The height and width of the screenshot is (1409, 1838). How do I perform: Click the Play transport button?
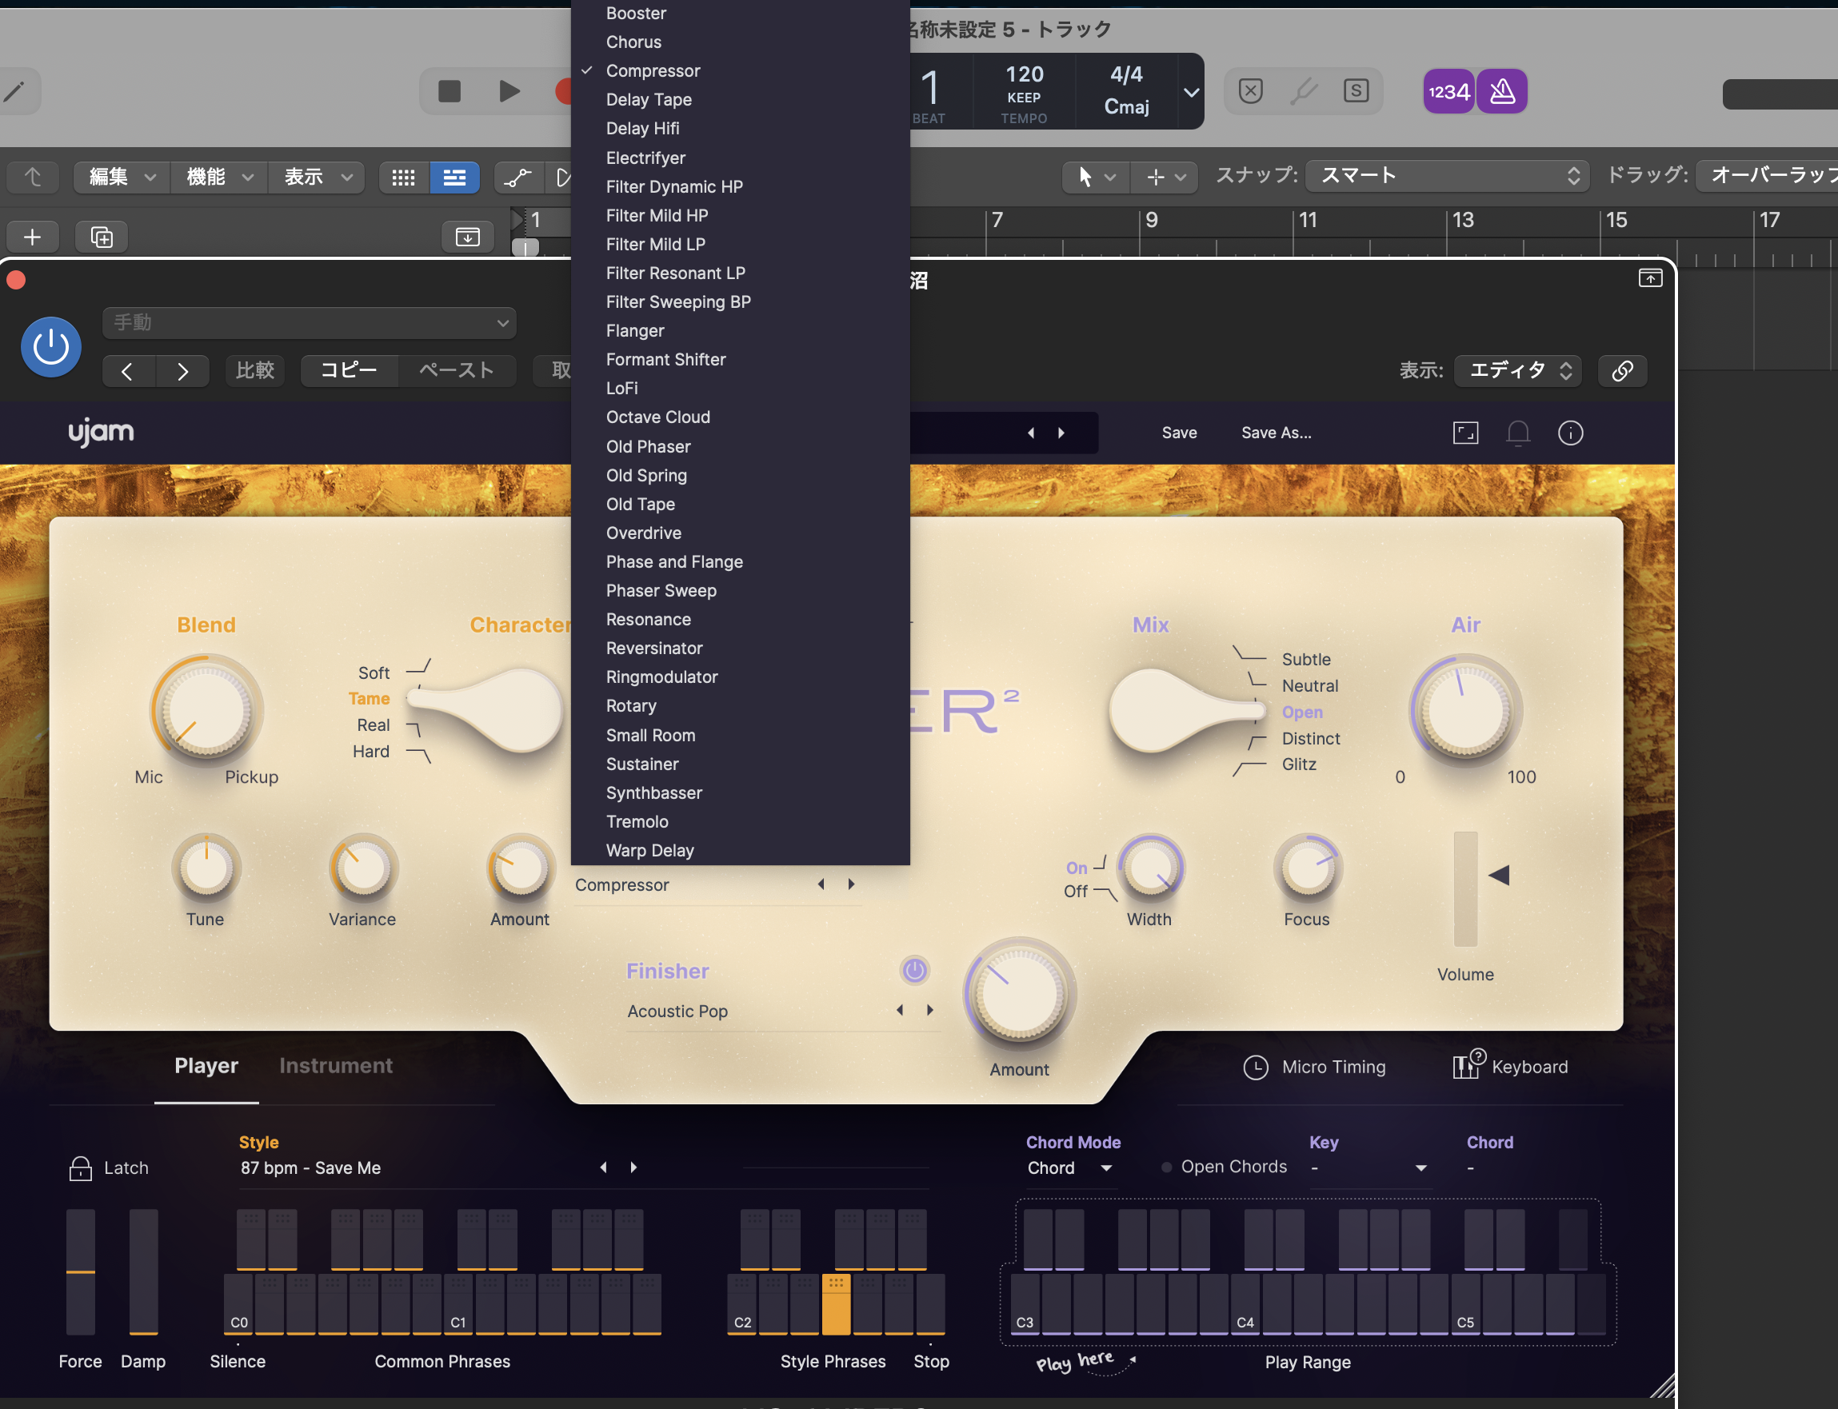pos(509,90)
